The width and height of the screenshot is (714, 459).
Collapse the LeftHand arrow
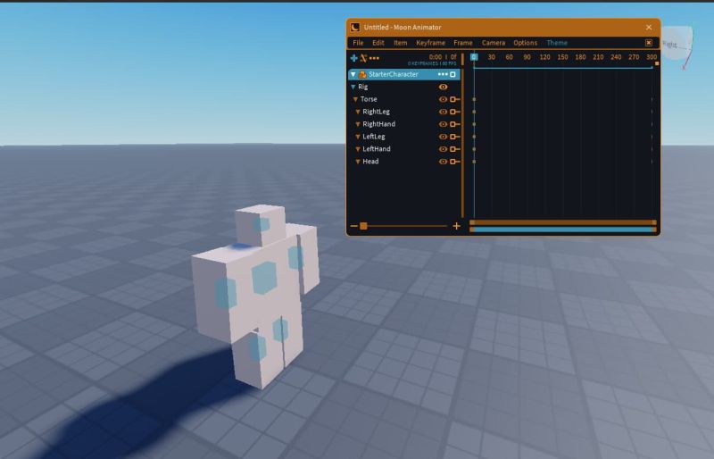tap(358, 149)
